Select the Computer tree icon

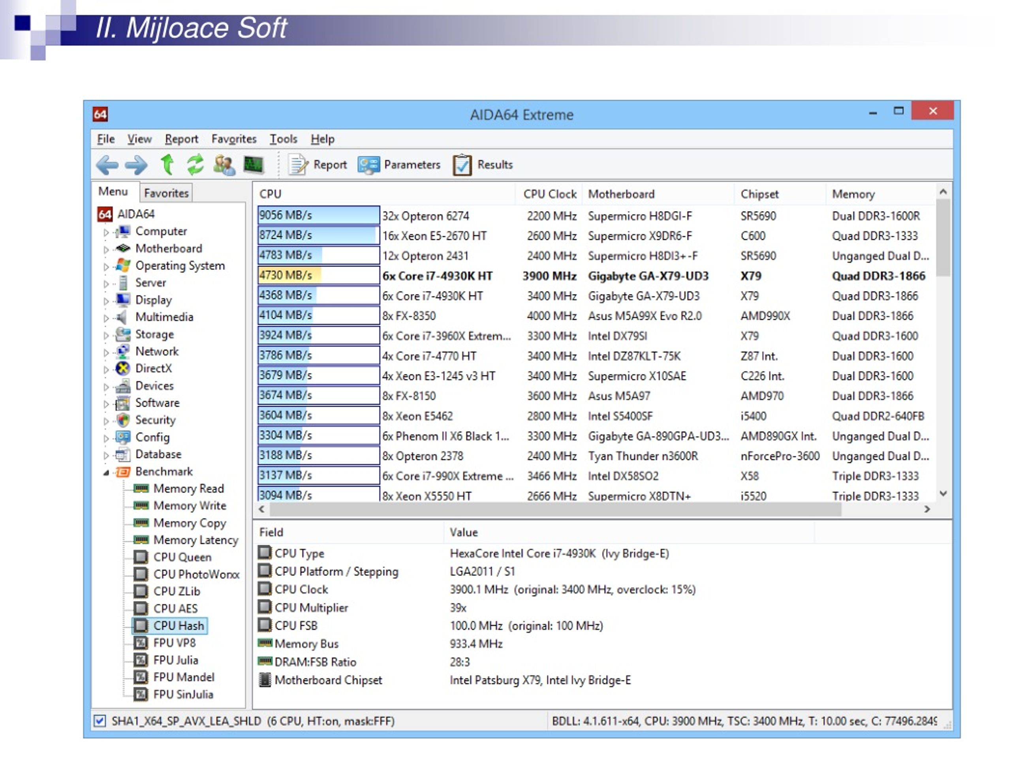coord(122,232)
